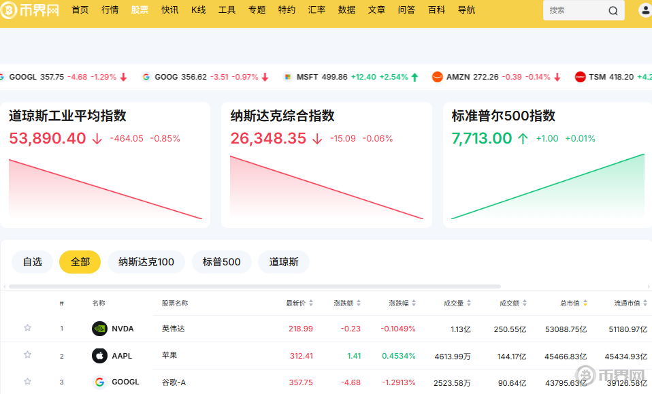Open the 行情 nav item

[110, 10]
